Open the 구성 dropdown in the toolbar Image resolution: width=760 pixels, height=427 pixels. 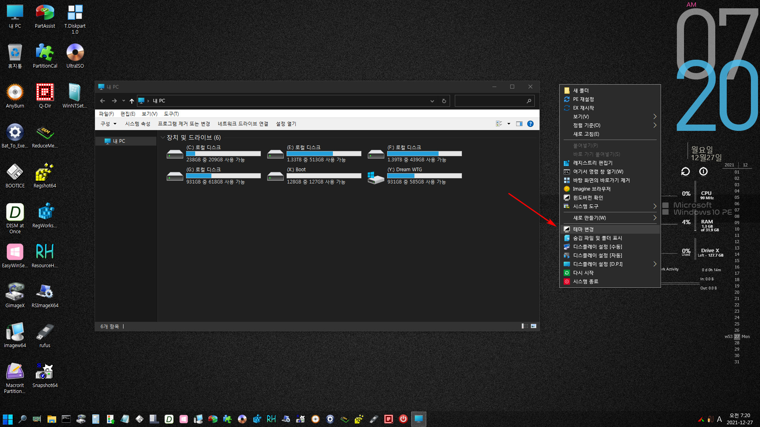point(108,124)
